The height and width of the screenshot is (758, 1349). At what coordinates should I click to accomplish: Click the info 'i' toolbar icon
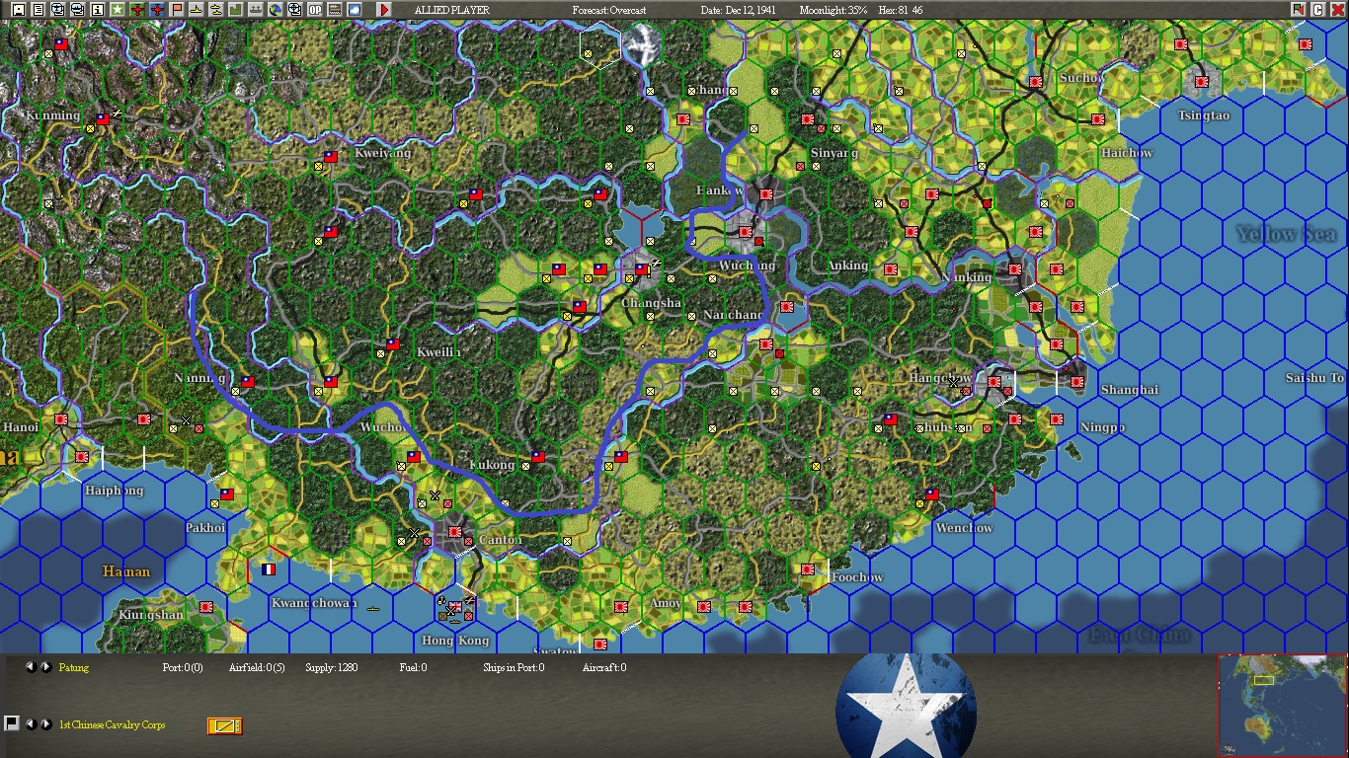tap(97, 10)
